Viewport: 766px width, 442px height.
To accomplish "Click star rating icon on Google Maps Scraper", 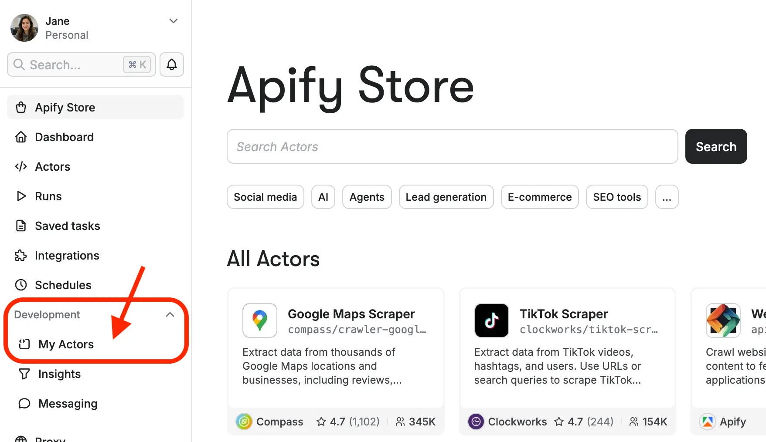I will point(321,422).
